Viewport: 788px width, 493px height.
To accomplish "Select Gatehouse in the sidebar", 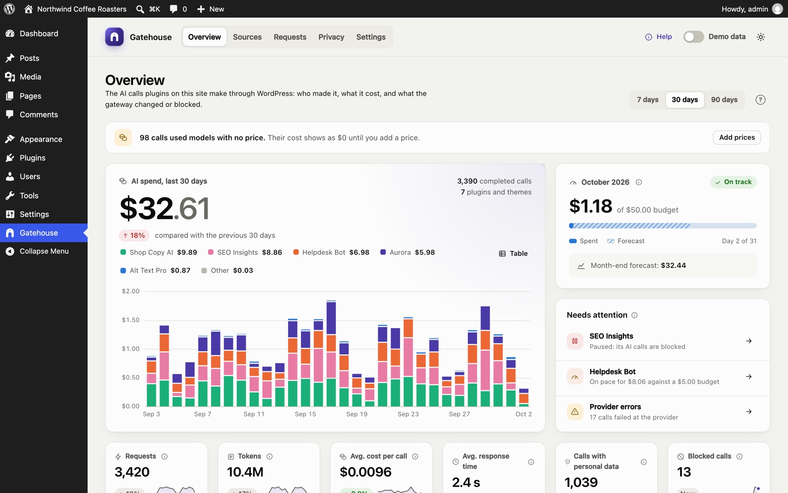I will click(x=44, y=233).
